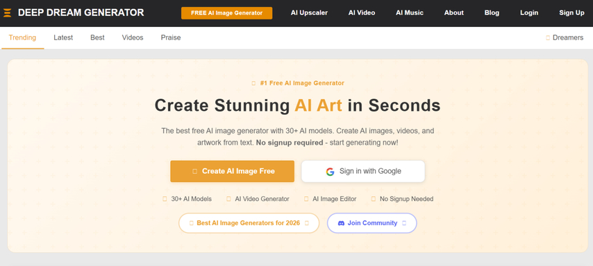Image resolution: width=593 pixels, height=266 pixels.
Task: Open Best AI Image Generators for 2026
Action: [249, 223]
